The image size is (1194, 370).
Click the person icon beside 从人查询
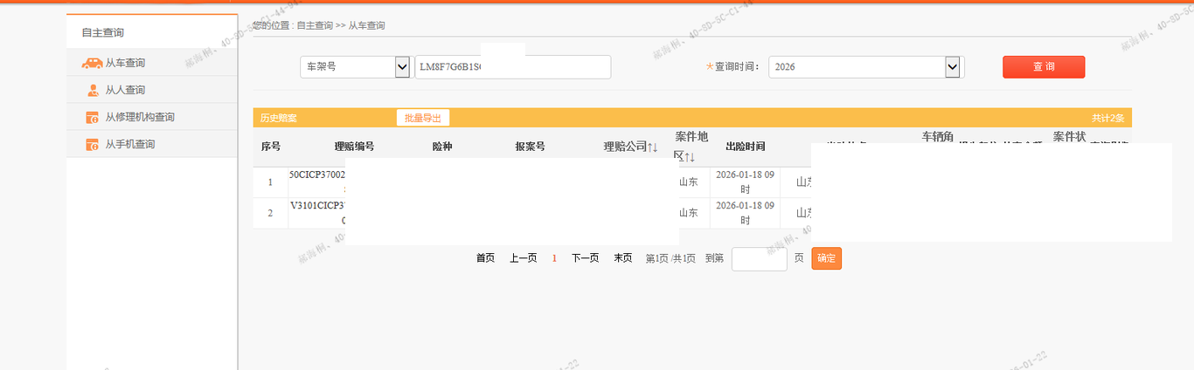pyautogui.click(x=92, y=90)
